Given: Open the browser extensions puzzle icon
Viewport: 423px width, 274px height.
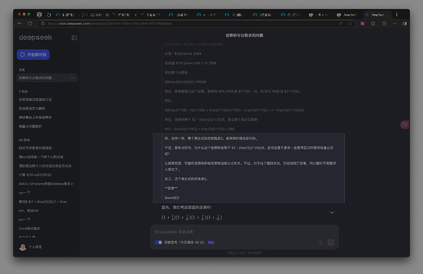Looking at the screenshot, I should coord(373,23).
